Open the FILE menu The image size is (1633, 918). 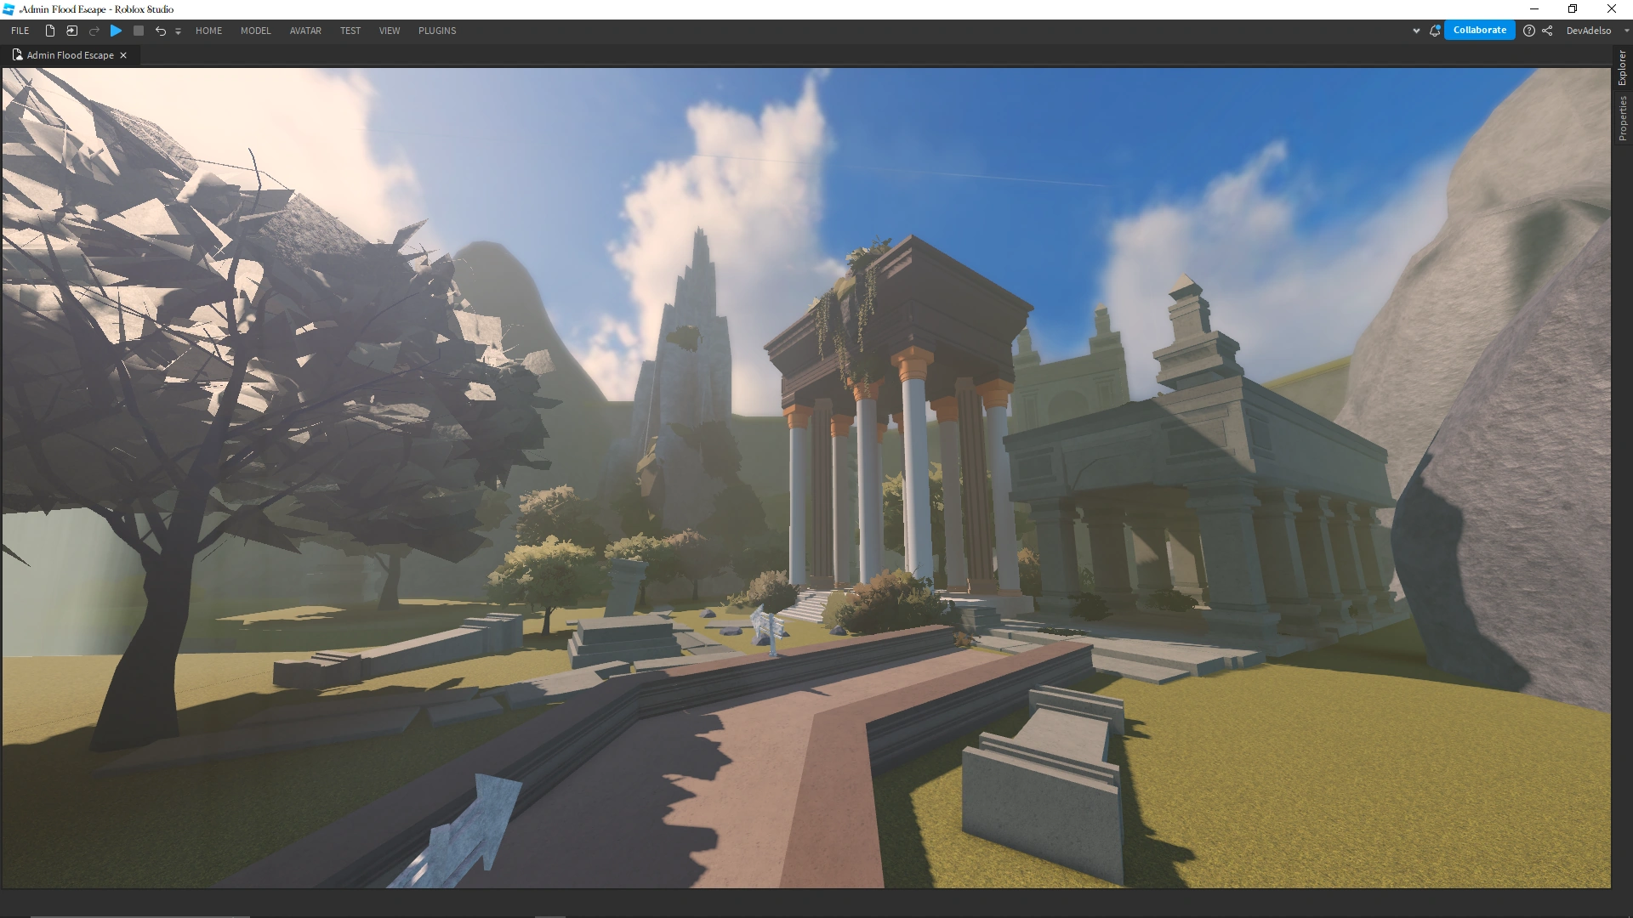(20, 31)
